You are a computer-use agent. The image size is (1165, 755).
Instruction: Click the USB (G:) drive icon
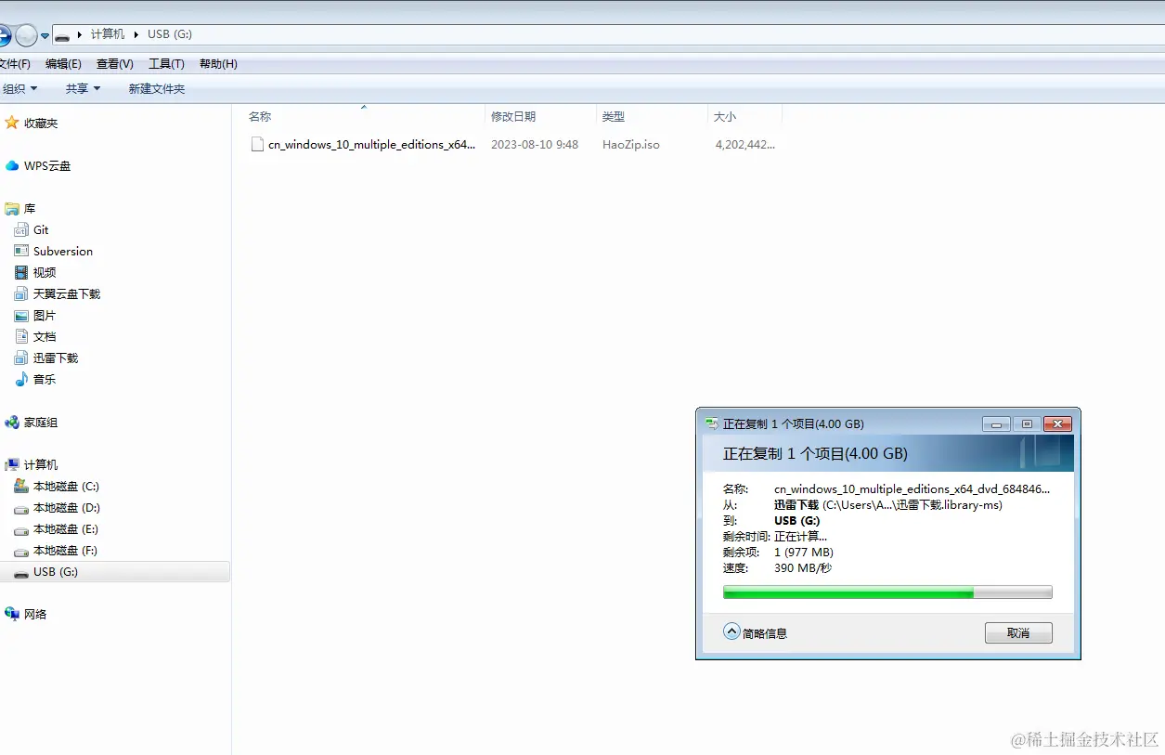pos(21,572)
